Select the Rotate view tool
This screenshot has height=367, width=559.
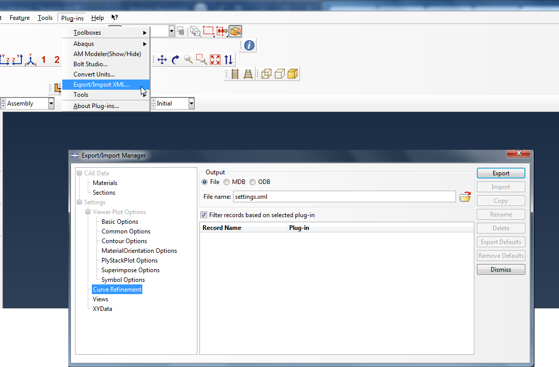coord(175,60)
